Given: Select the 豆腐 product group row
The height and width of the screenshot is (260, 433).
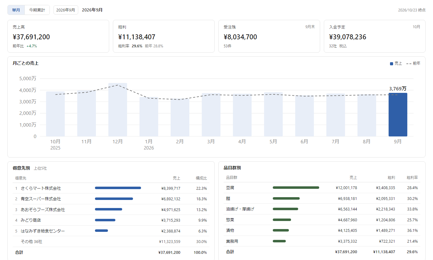Looking at the screenshot, I should pyautogui.click(x=322, y=188).
